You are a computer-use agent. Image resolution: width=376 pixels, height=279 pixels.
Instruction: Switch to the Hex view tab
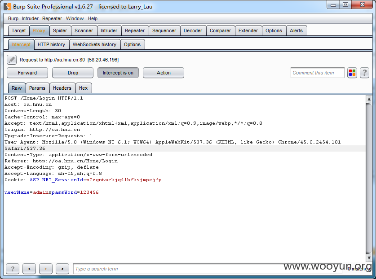pyautogui.click(x=83, y=88)
